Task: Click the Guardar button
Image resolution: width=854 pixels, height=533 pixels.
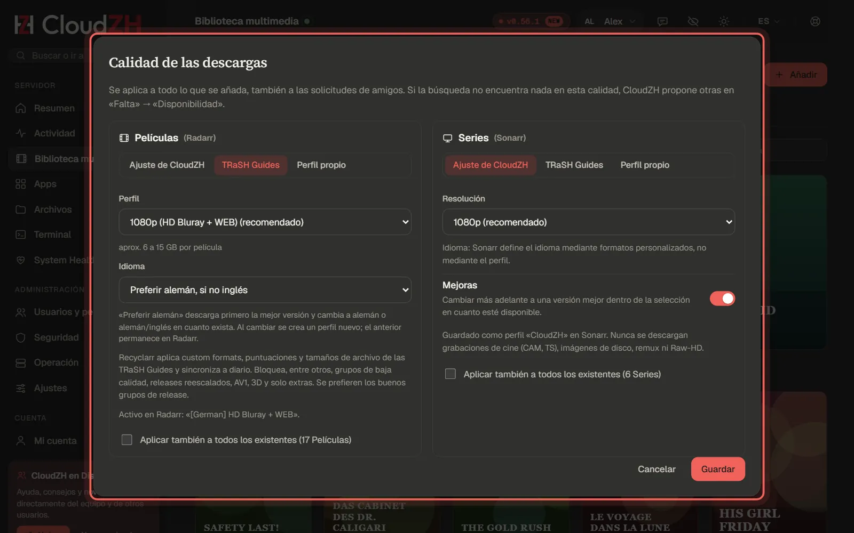Action: (x=718, y=469)
